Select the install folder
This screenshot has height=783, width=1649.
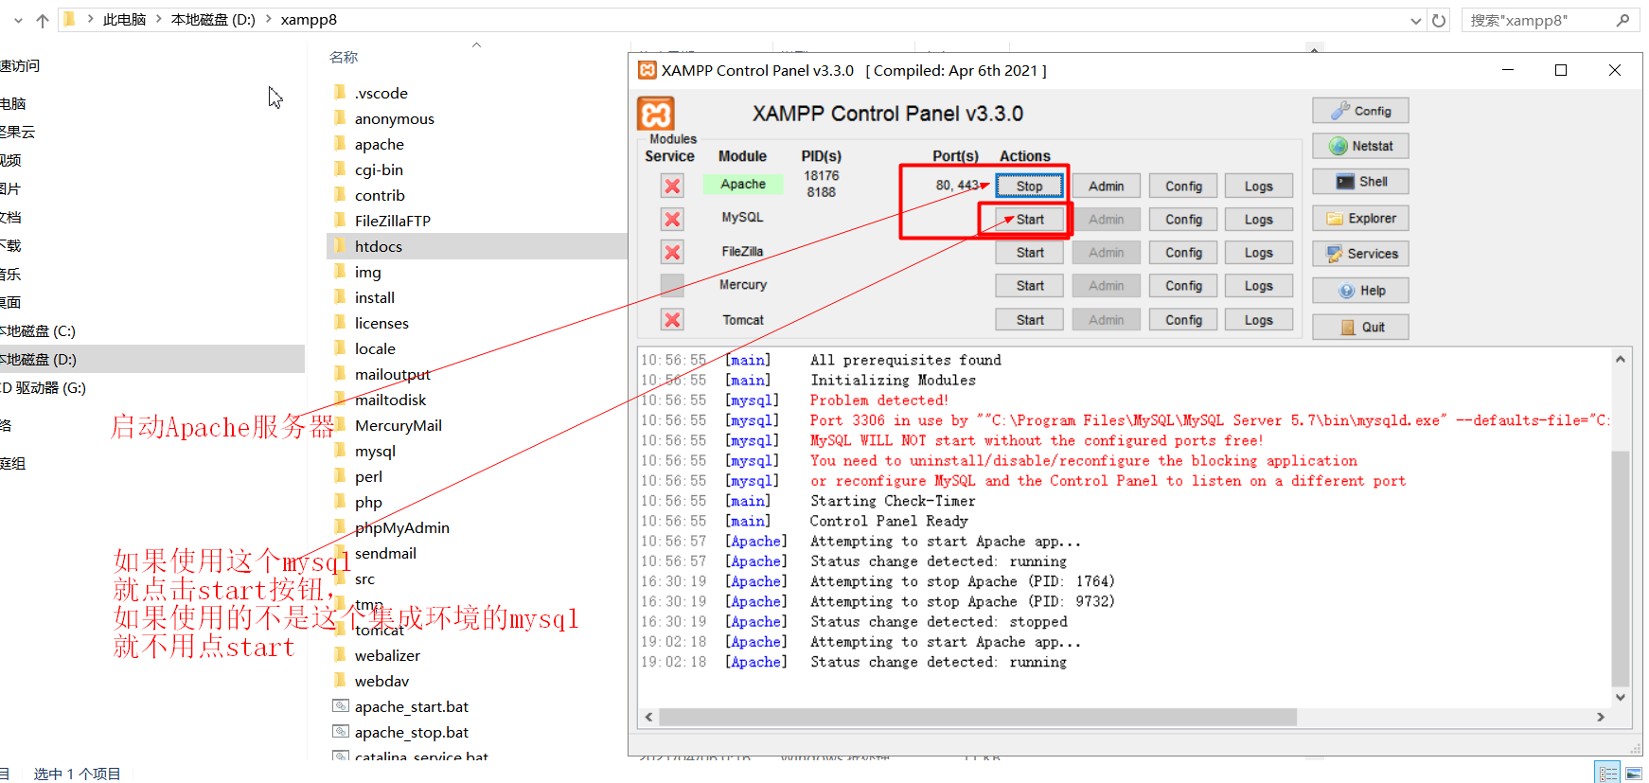(375, 298)
